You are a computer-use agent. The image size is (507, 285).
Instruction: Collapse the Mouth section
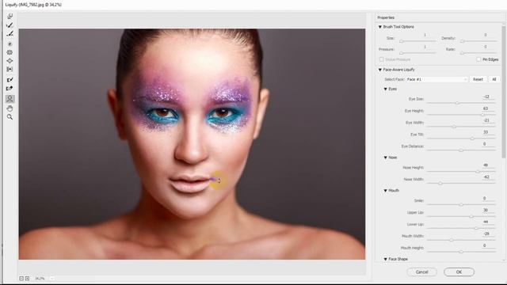(x=386, y=191)
